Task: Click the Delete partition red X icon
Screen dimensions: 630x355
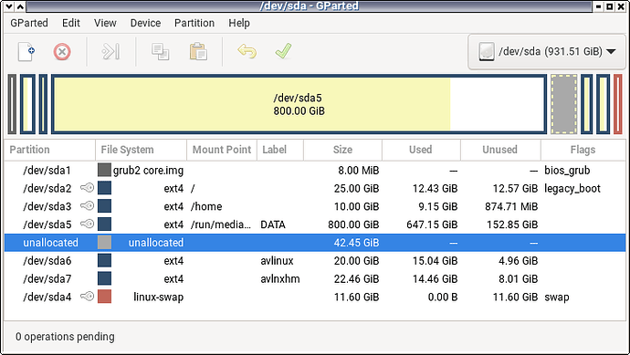Action: [x=62, y=52]
